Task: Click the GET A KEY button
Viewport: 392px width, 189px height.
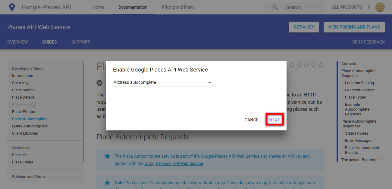Action: point(304,27)
